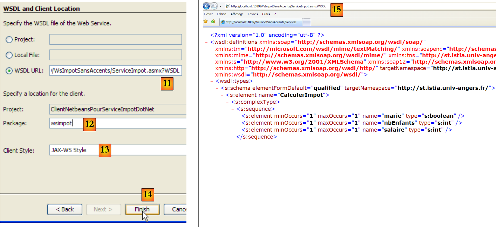This screenshot has height=227, width=500.
Task: Click the Back button in the wizard
Action: pyautogui.click(x=65, y=209)
